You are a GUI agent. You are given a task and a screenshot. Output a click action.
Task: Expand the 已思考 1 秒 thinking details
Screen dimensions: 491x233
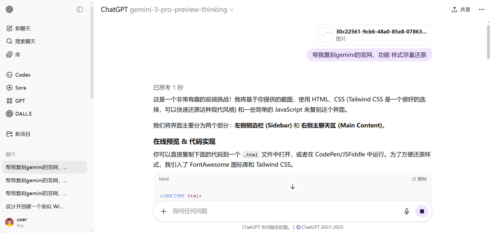168,87
